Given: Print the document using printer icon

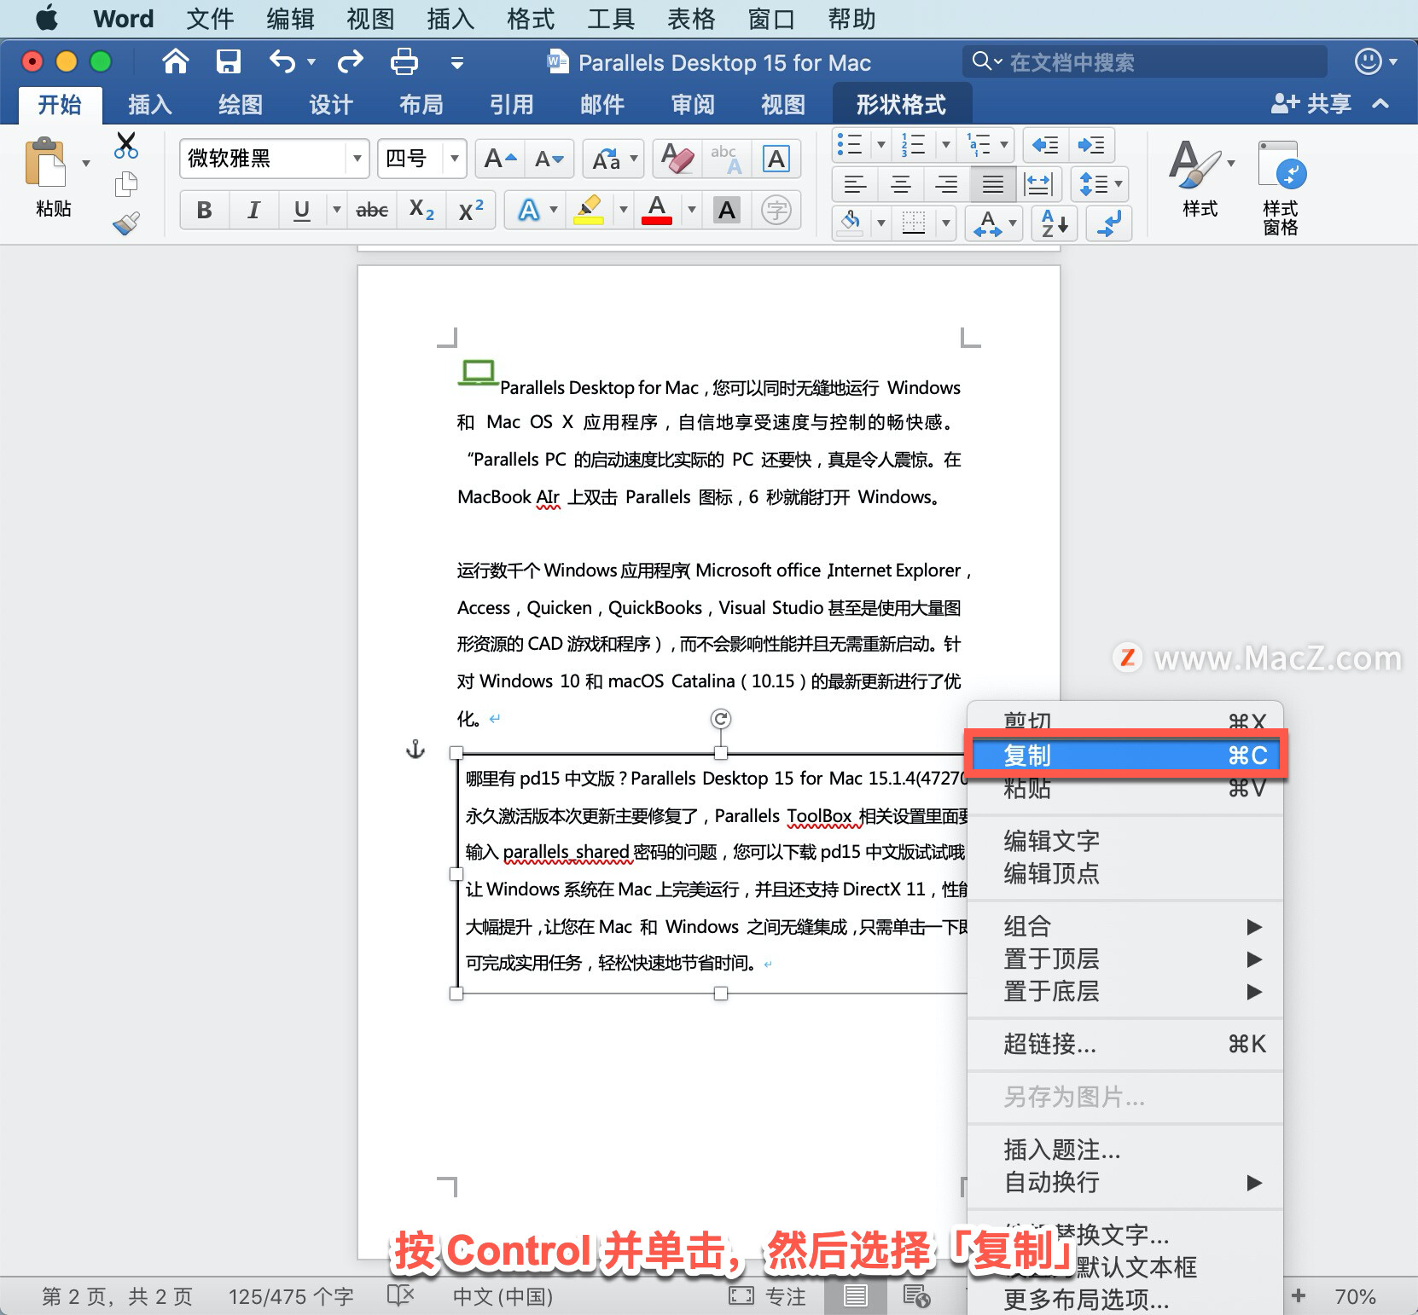Looking at the screenshot, I should pos(404,61).
